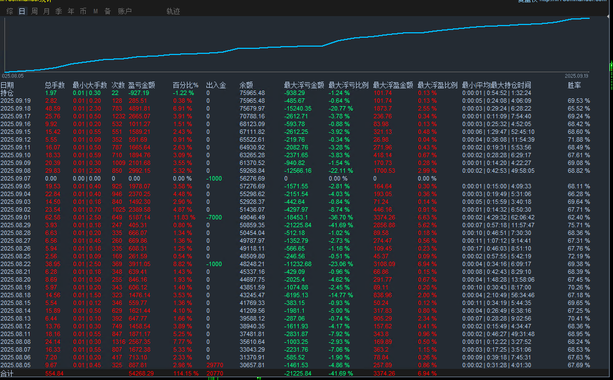Click the 余额 column header
This screenshot has height=380, width=613.
point(246,85)
